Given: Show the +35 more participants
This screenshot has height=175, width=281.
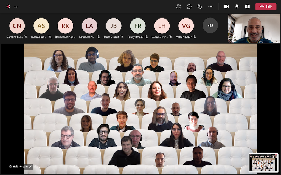Looking at the screenshot, I should 210,25.
